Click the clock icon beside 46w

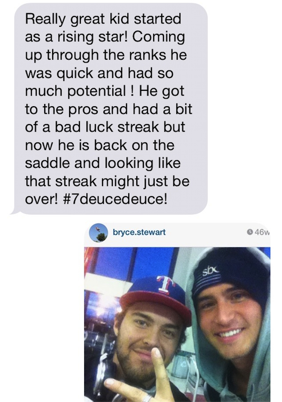tap(249, 232)
